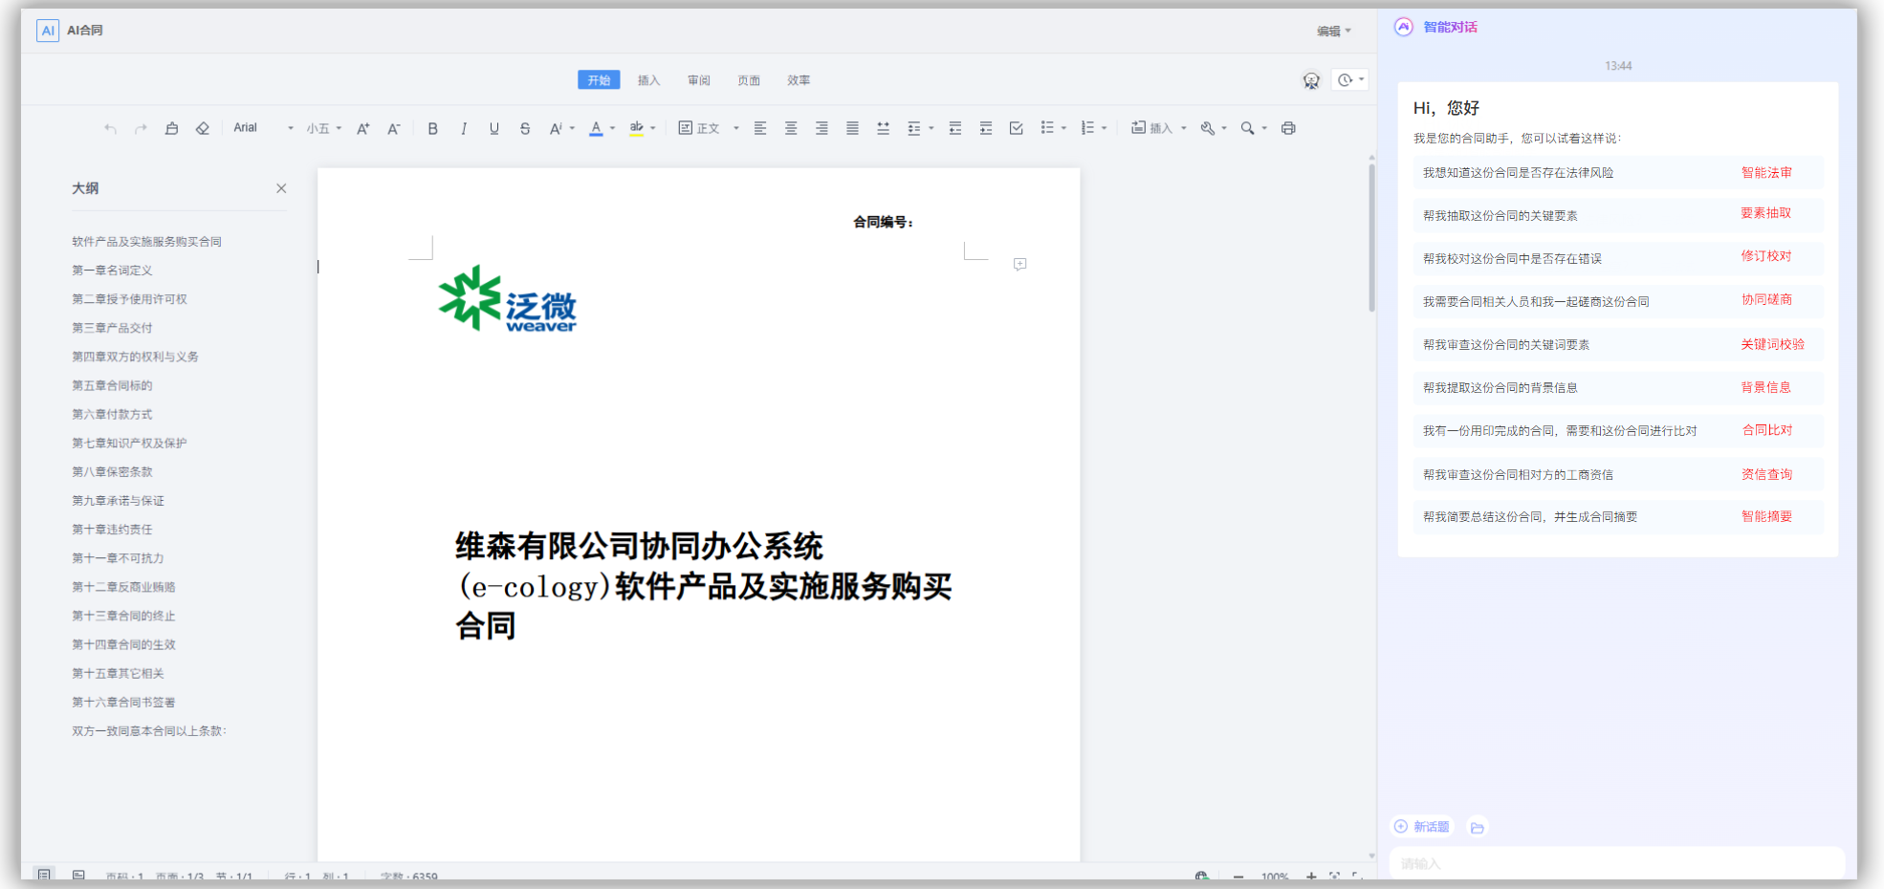
Task: Click the bulleted list icon
Action: point(1047,128)
